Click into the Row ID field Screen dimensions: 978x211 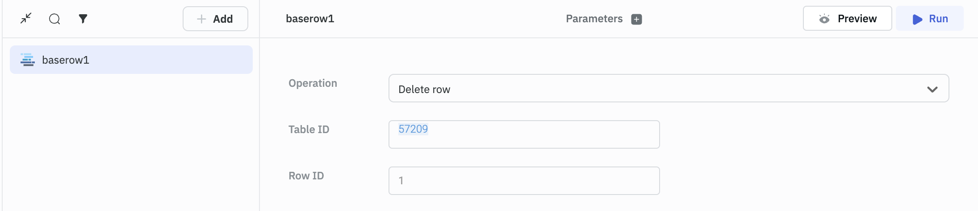click(524, 181)
